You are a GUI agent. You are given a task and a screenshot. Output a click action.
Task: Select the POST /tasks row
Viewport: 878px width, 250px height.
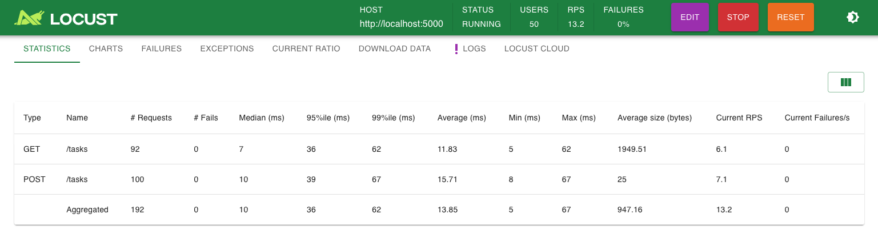click(x=439, y=179)
